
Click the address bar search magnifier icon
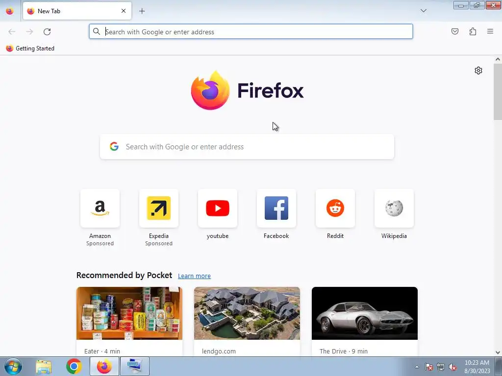97,31
